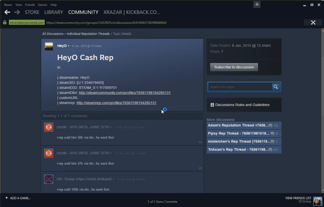Click the forward navigation arrow

click(17, 12)
